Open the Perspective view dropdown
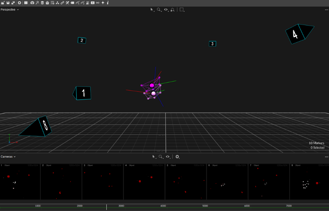The image size is (329, 211). coord(10,10)
